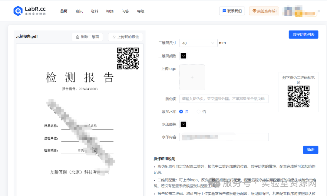
Task: Click the LabR.cc logo
Action: point(29,11)
